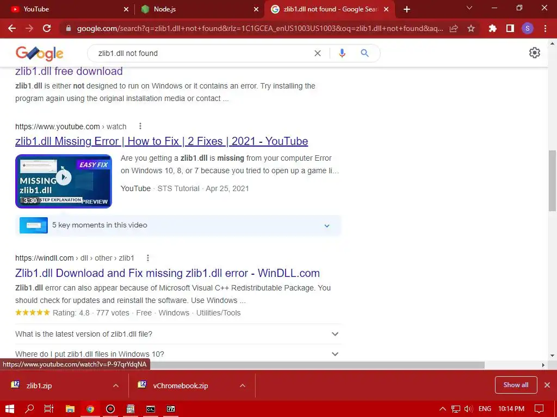Click the horizontal scrollbar thumb
Image resolution: width=557 pixels, height=417 pixels.
(318, 365)
